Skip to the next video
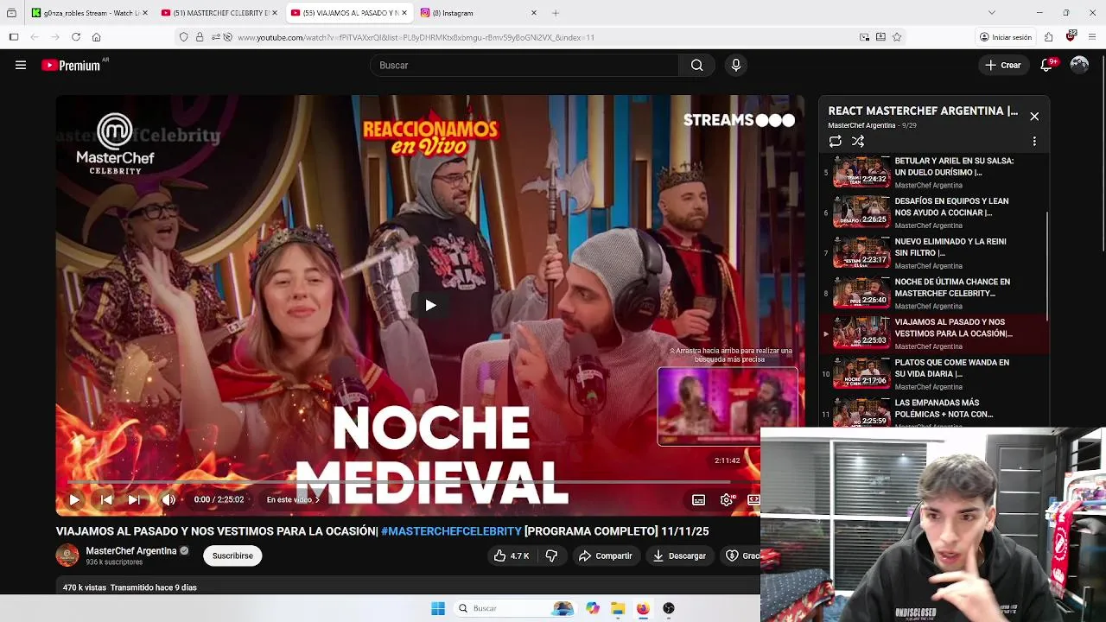Viewport: 1106px width, 622px height. pos(134,499)
